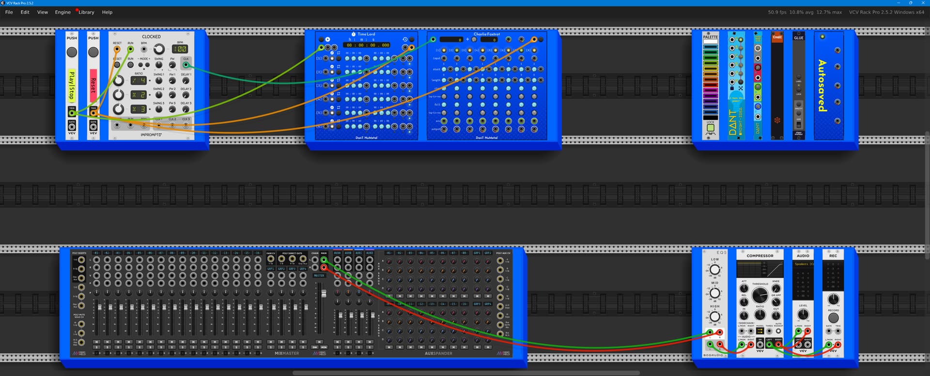Click the green LOCK button on Palette module
Viewport: 930px width, 376px height.
pyautogui.click(x=710, y=128)
